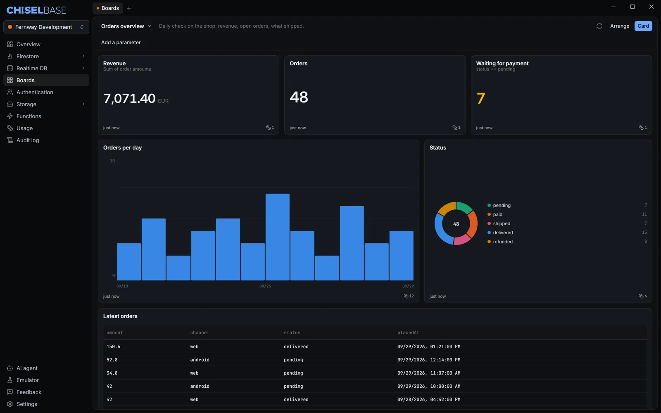This screenshot has width=661, height=413.
Task: Click the refresh board icon
Action: 599,26
